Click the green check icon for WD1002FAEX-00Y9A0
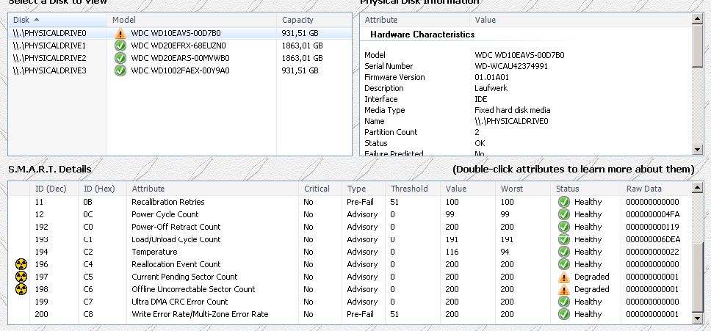This screenshot has width=711, height=331. (x=120, y=70)
